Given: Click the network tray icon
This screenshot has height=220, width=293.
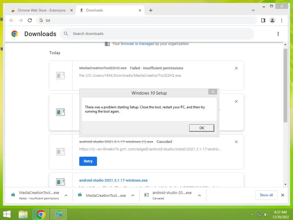Looking at the screenshot, I should (259, 214).
